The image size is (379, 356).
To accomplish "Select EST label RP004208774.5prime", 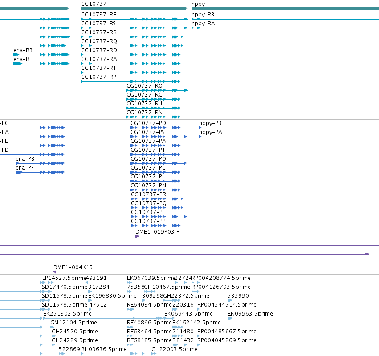I will 221,278.
